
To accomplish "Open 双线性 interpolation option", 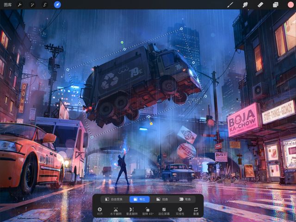I will pyautogui.click(x=180, y=211).
